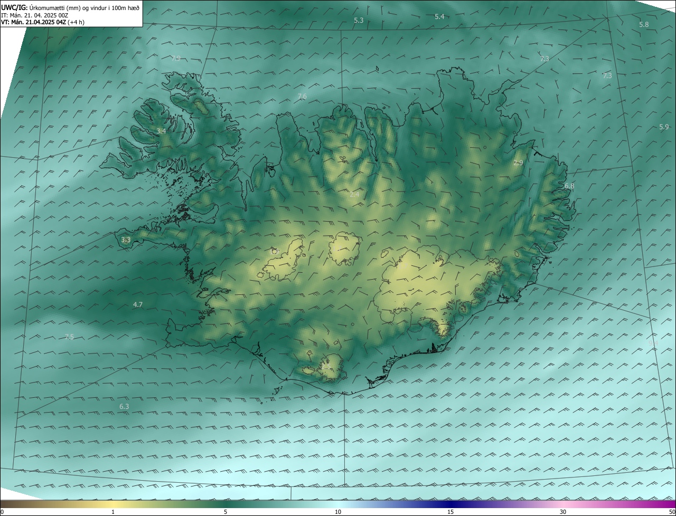Click the 2.9 value label on the map
Image resolution: width=676 pixels, height=516 pixels.
point(518,163)
